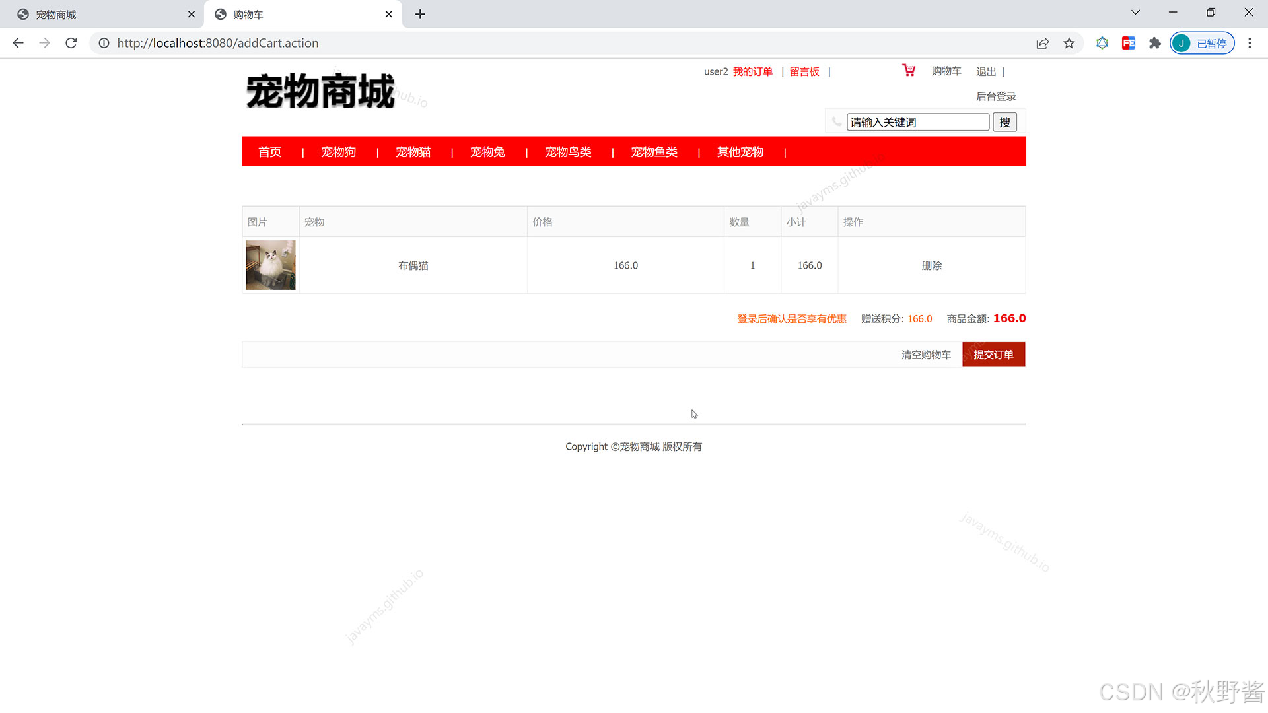Viewport: 1268px width, 713px height.
Task: Open a new browser tab
Action: [420, 14]
